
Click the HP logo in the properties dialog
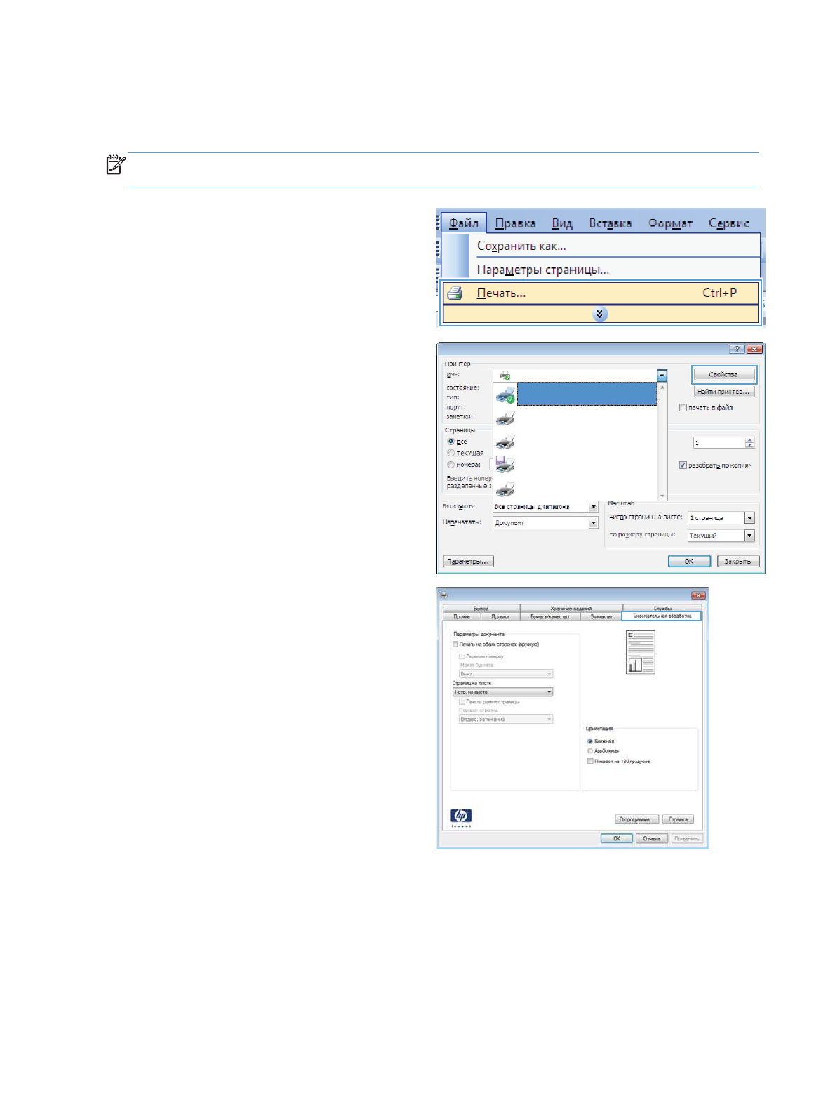click(461, 816)
